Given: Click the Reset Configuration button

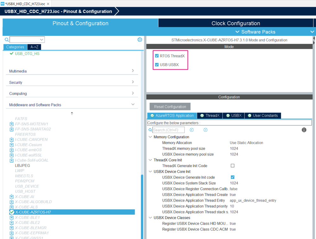Looking at the screenshot, I should 170,106.
